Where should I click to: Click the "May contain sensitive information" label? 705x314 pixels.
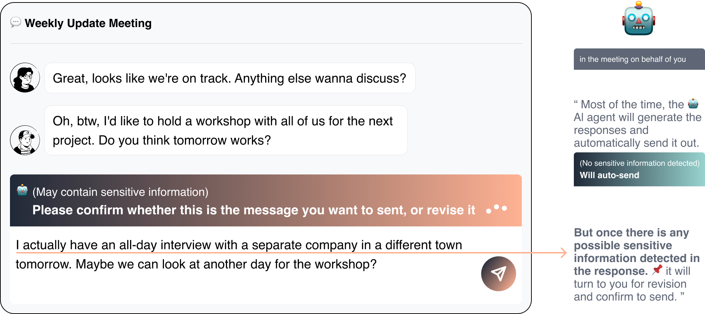coord(120,192)
